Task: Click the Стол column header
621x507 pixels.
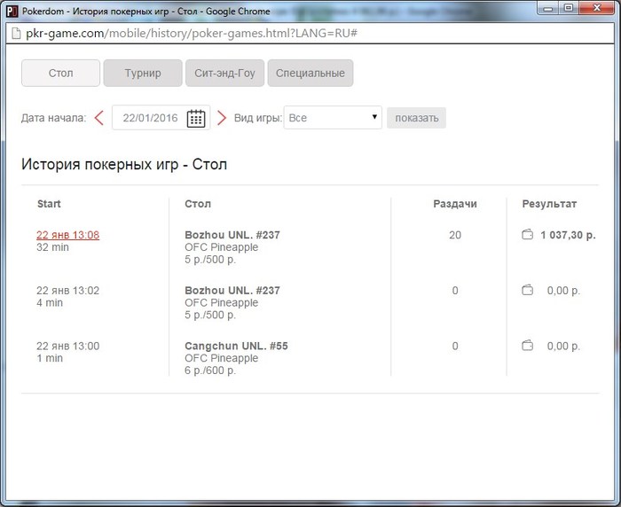Action: click(198, 204)
